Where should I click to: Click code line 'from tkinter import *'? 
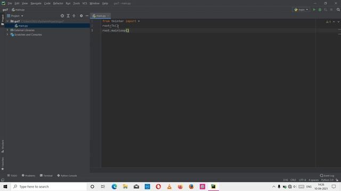(121, 21)
